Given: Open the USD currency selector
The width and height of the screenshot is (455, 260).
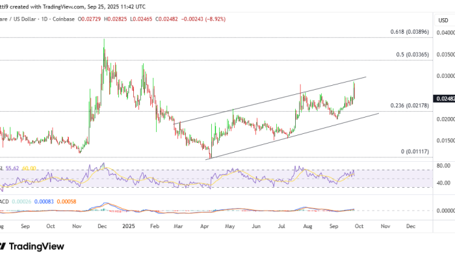Looking at the screenshot, I should pyautogui.click(x=443, y=21).
